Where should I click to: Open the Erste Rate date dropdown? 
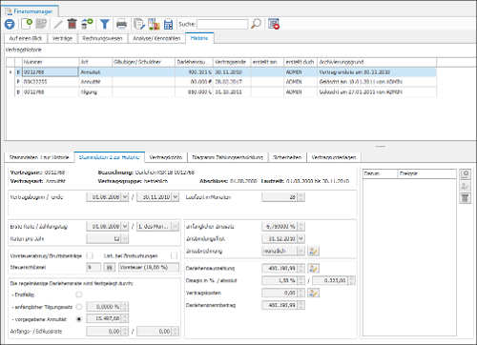click(125, 227)
